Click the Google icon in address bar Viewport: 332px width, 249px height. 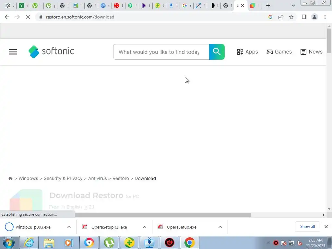(270, 17)
